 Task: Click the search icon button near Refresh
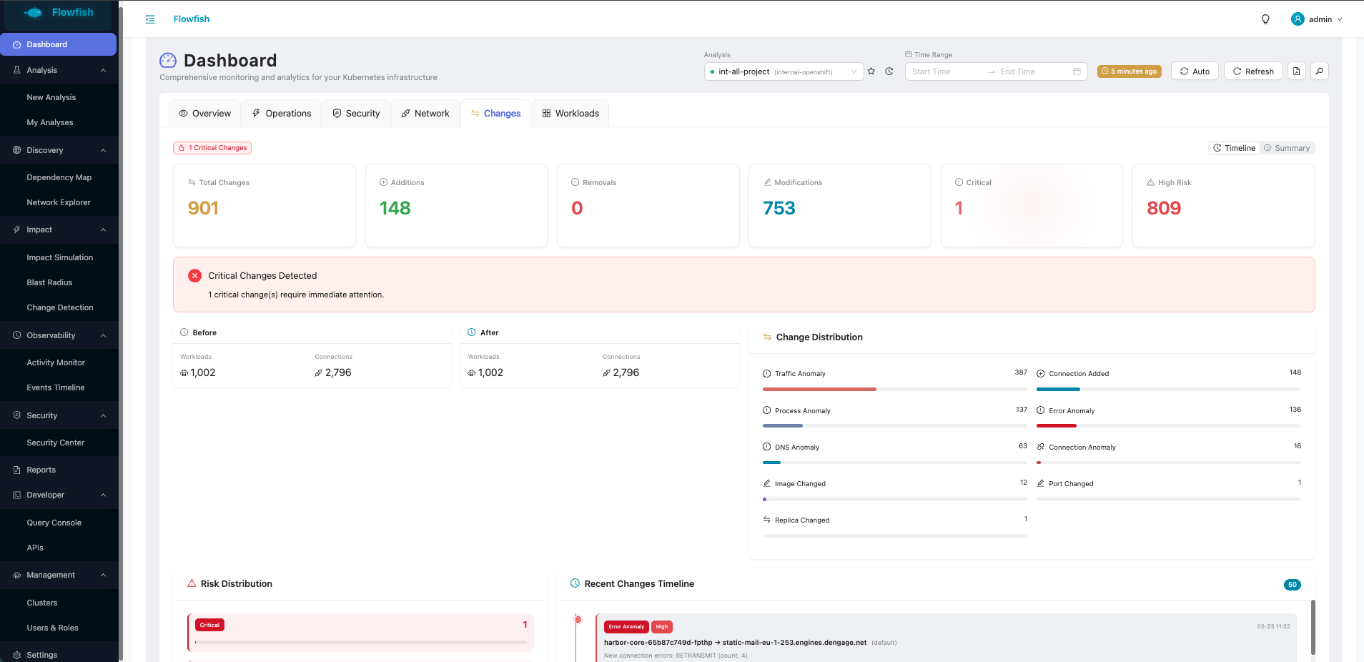[1319, 71]
